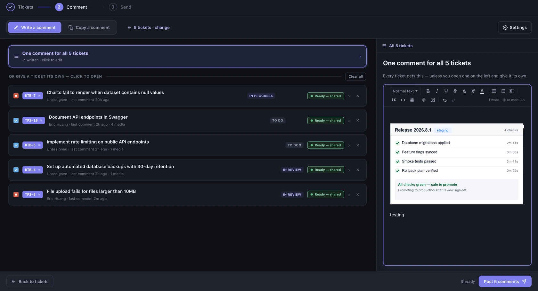Screen dimensions: 538x291
Task: Click Clear all
Action: tap(355, 76)
